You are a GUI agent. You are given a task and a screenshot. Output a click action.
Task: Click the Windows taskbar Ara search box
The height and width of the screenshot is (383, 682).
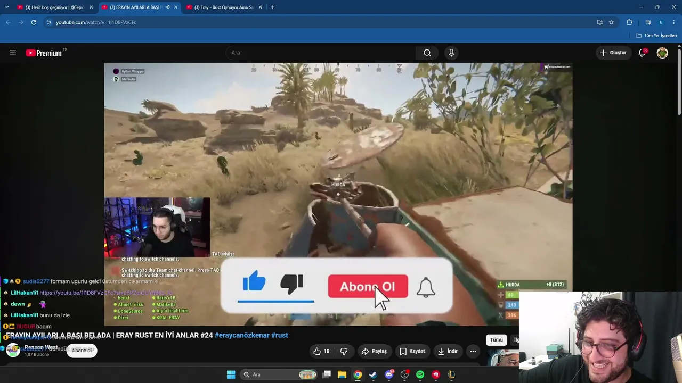[x=280, y=374]
